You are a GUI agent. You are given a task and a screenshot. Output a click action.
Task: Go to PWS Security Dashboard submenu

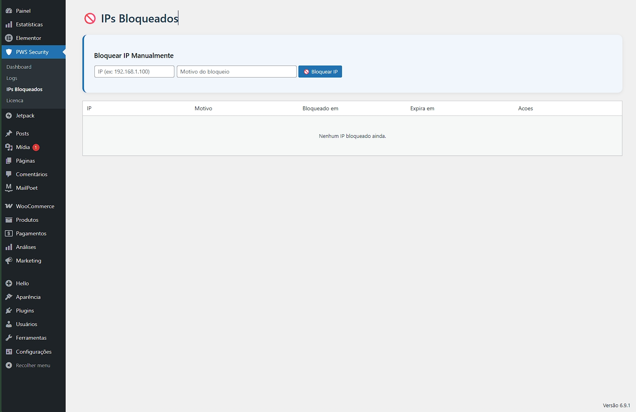(x=19, y=67)
